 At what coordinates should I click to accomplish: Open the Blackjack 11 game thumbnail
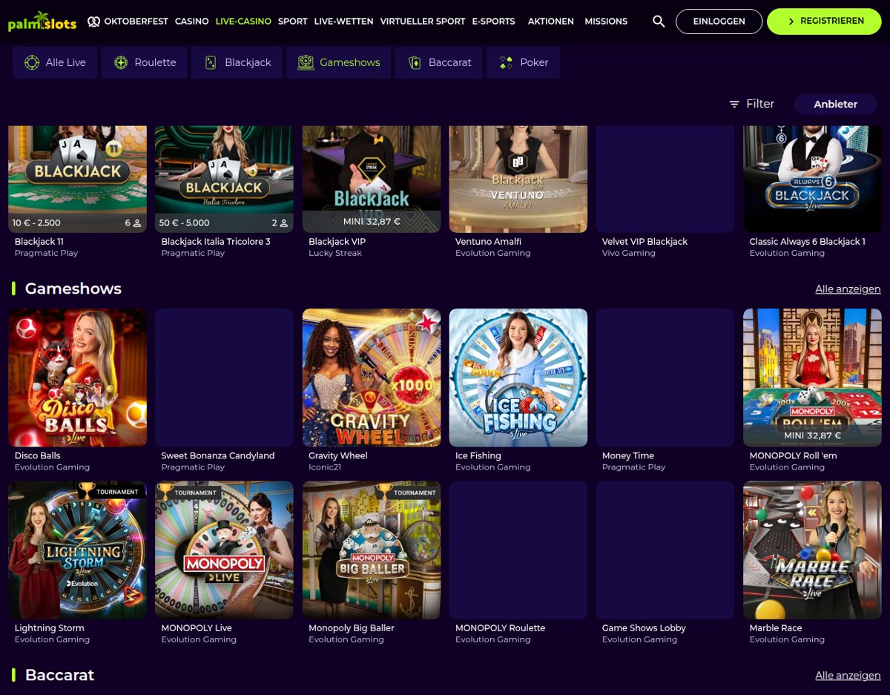point(77,179)
